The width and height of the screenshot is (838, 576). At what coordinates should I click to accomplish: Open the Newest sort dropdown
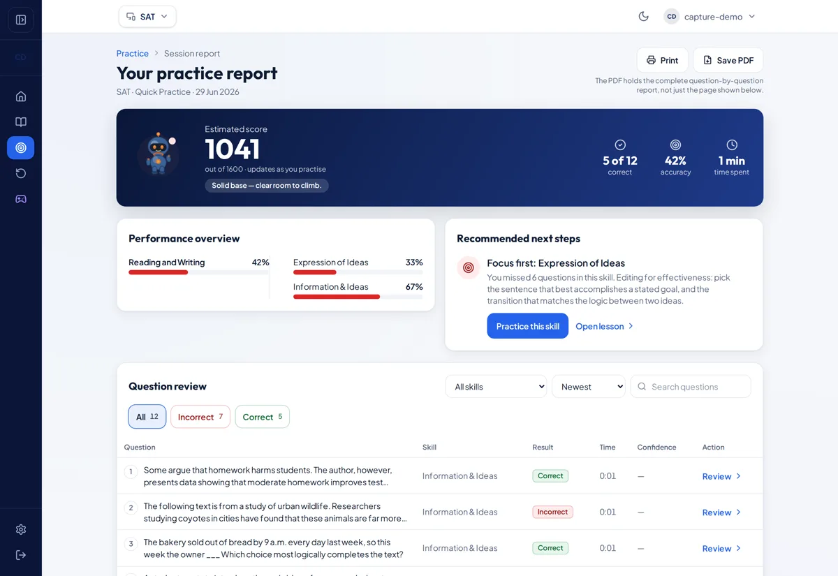tap(589, 387)
